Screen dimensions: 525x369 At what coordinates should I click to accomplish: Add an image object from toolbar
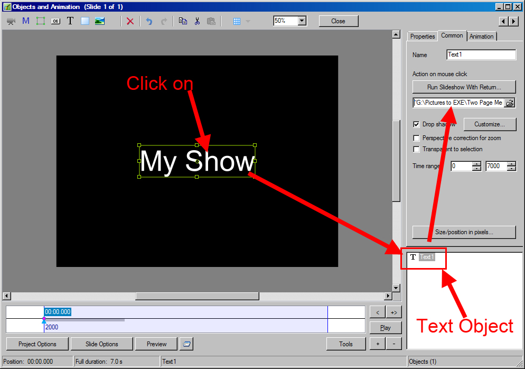(99, 21)
